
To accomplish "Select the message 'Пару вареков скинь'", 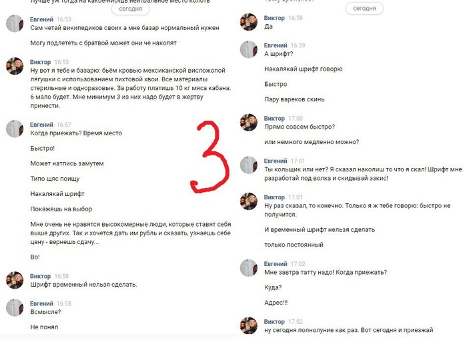I will (294, 99).
